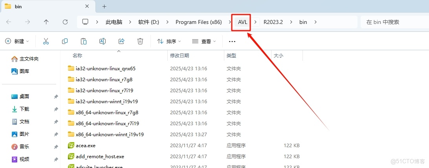Click pin icon next to 音乐

click(x=56, y=147)
